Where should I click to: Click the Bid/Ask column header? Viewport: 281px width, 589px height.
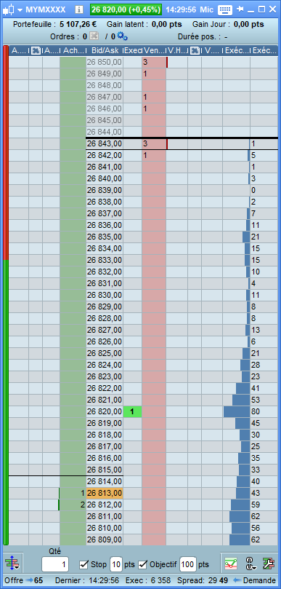105,51
